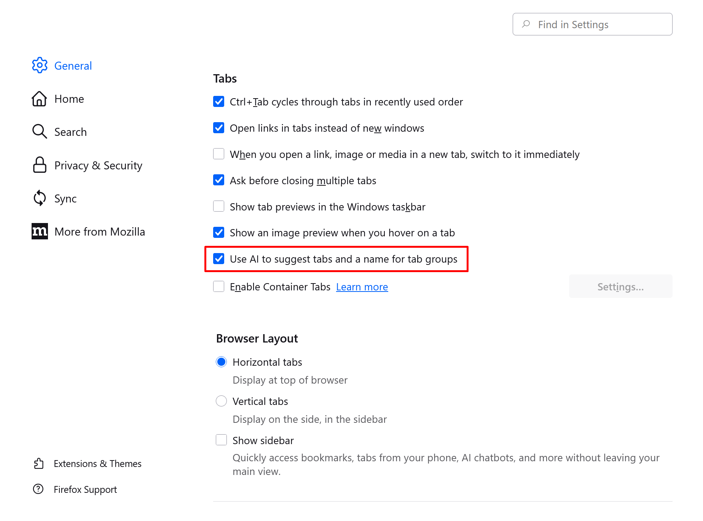Enable Container Tabs checkbox
The height and width of the screenshot is (521, 703).
(x=219, y=287)
